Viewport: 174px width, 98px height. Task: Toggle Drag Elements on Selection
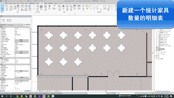[x=162, y=93]
